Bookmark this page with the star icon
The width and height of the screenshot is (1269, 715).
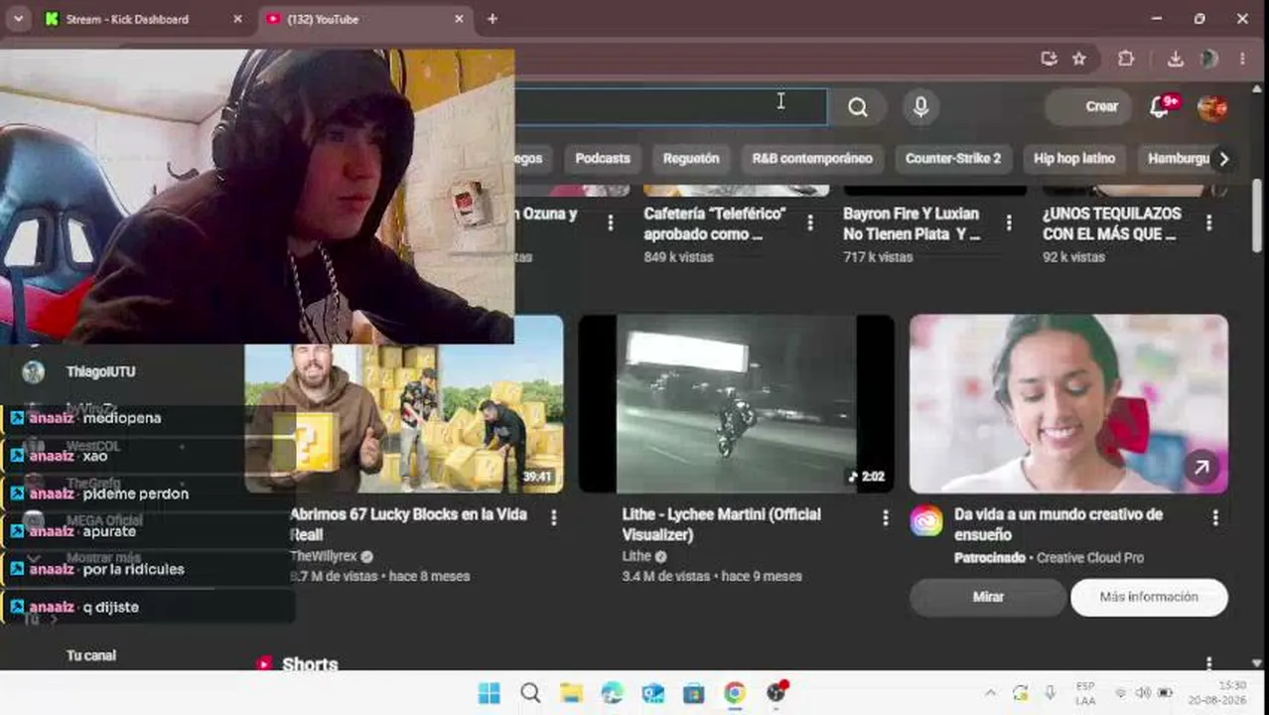point(1079,59)
